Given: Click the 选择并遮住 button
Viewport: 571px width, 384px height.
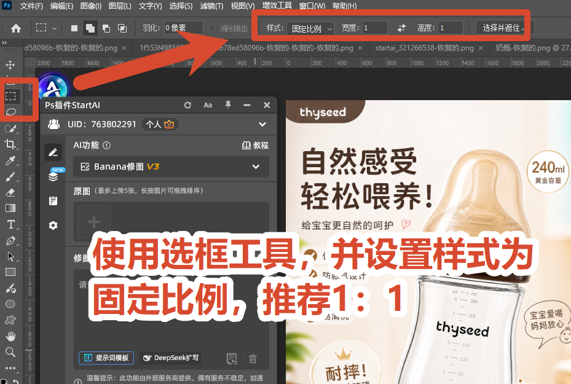Looking at the screenshot, I should pyautogui.click(x=504, y=28).
